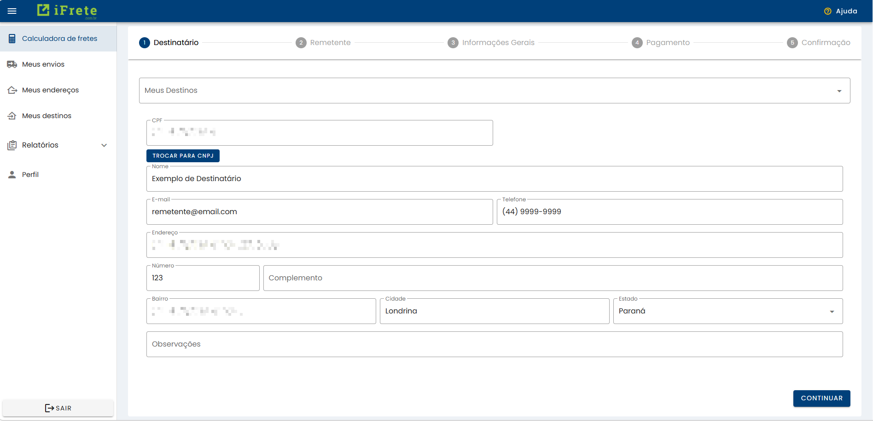Click the Relatórios clipboard icon

click(12, 145)
